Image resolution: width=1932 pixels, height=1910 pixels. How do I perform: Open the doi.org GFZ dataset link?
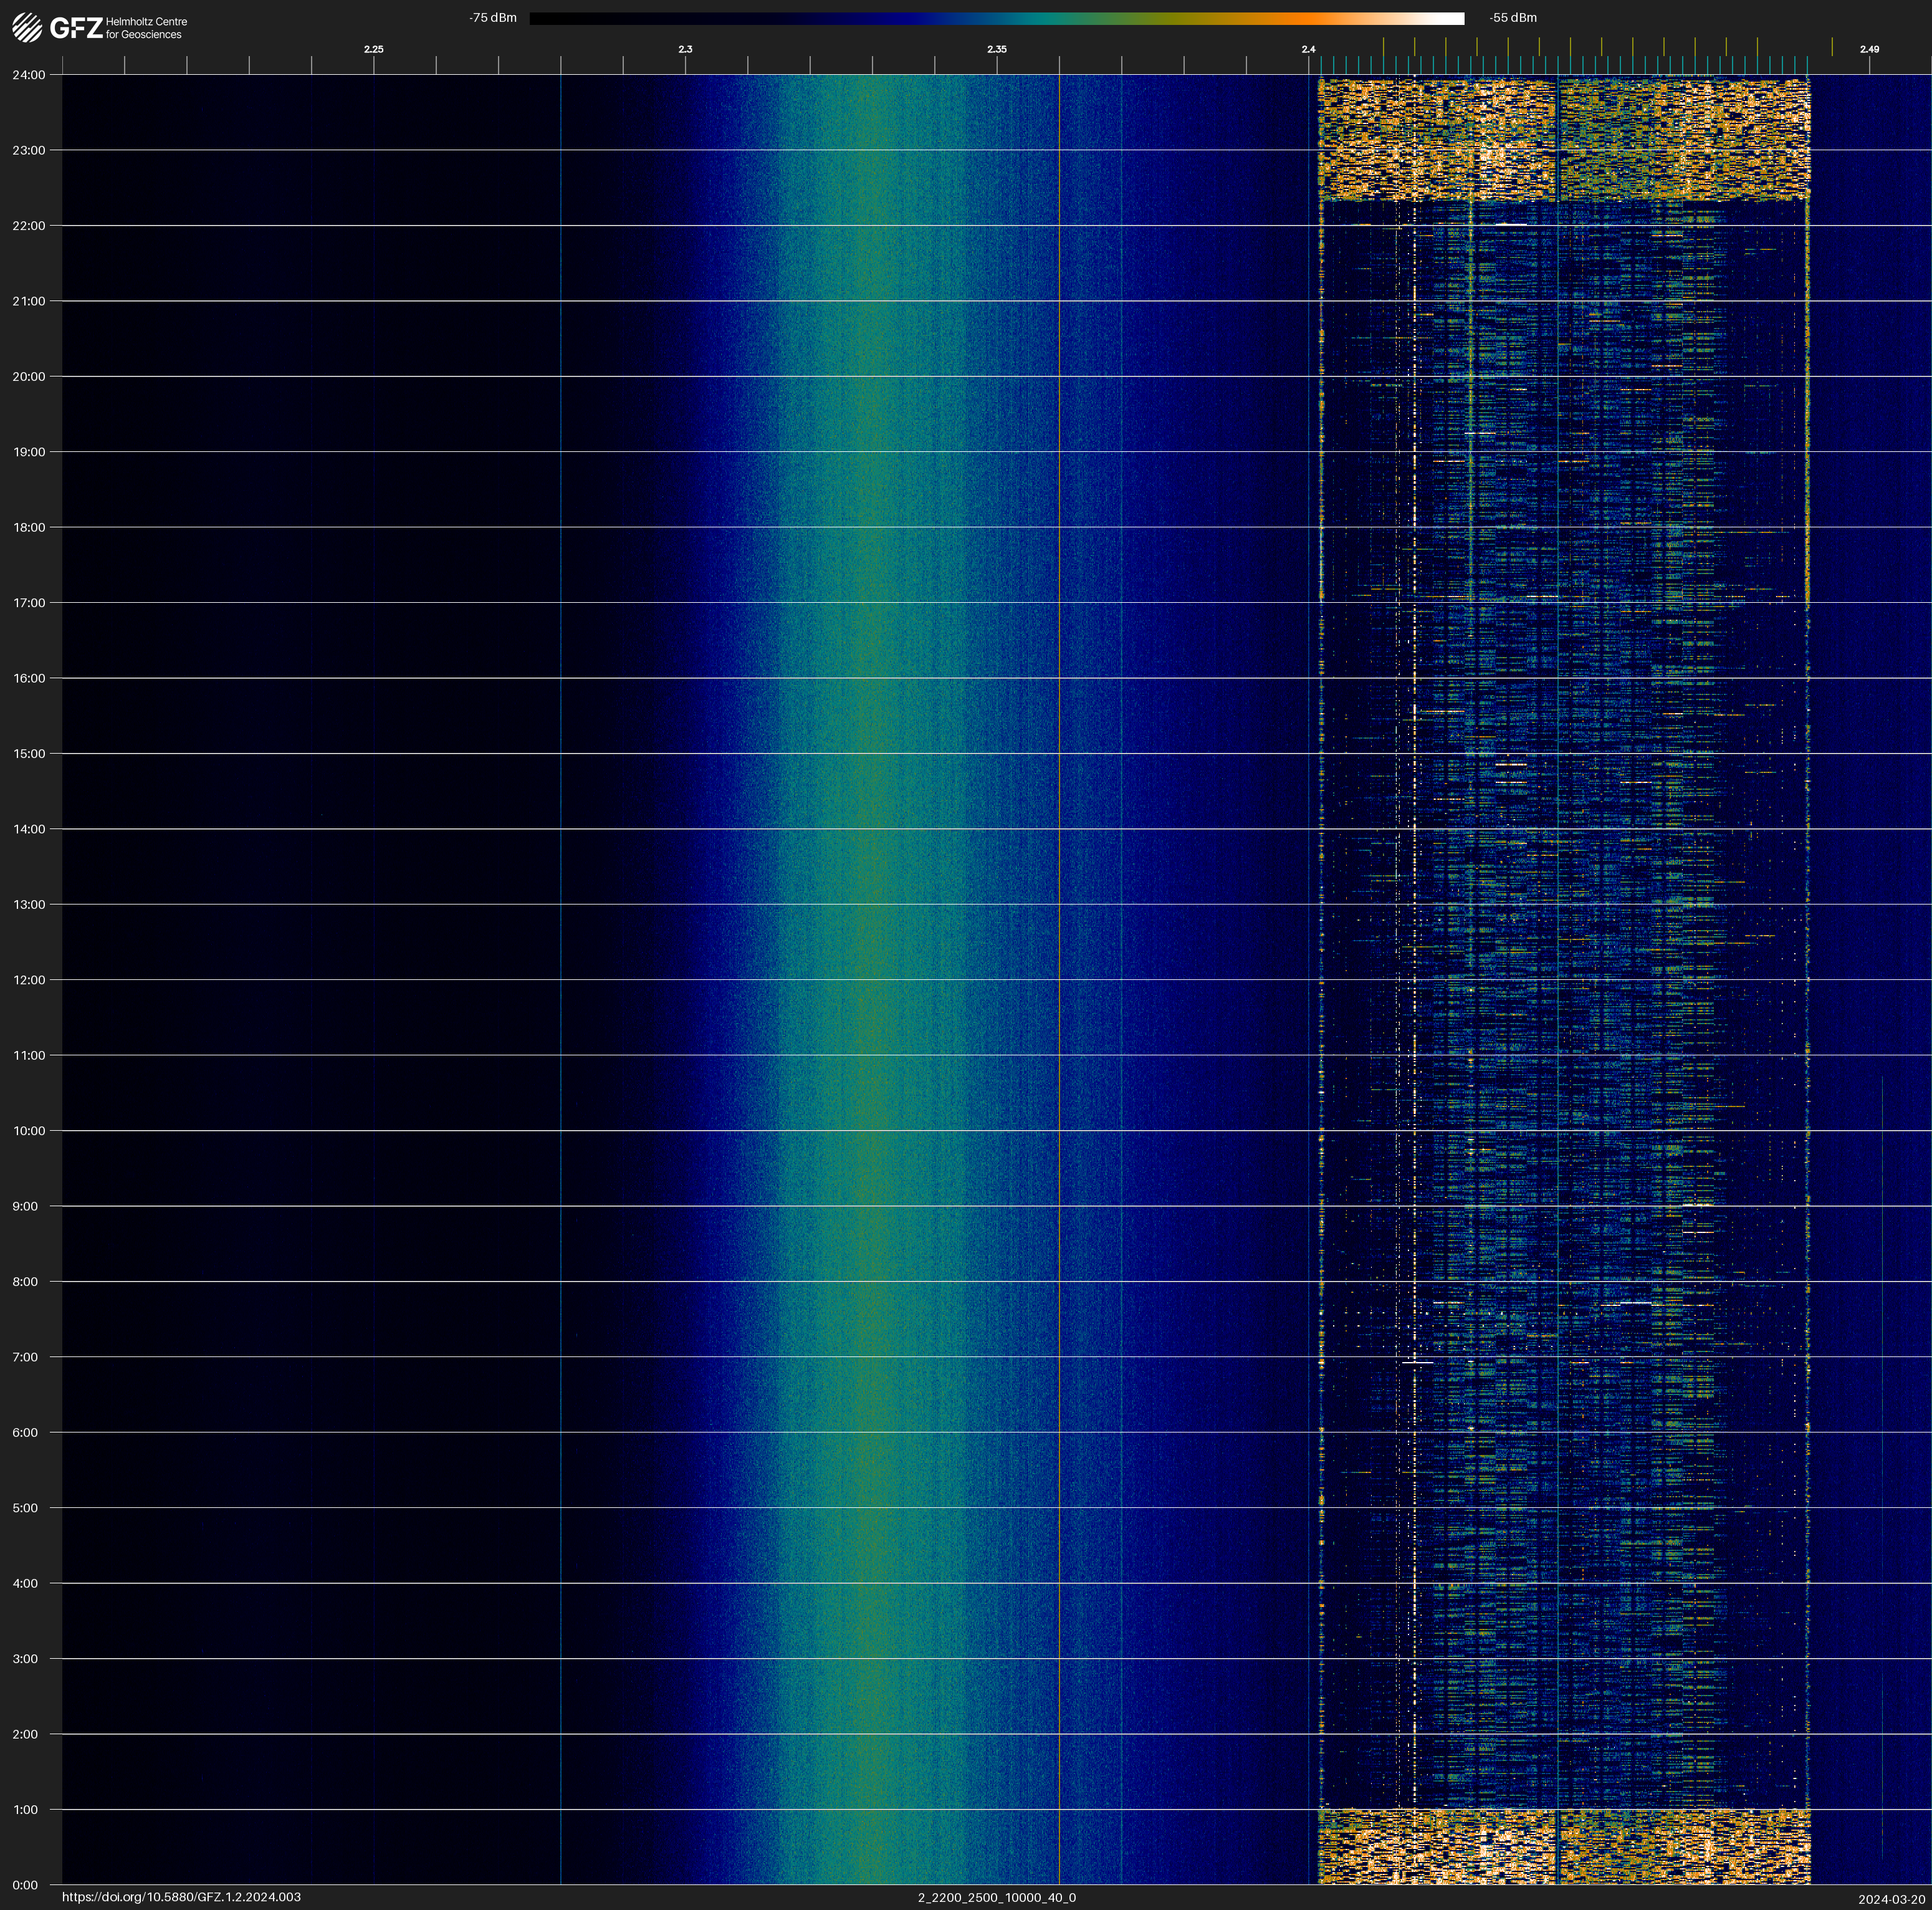[x=181, y=1897]
